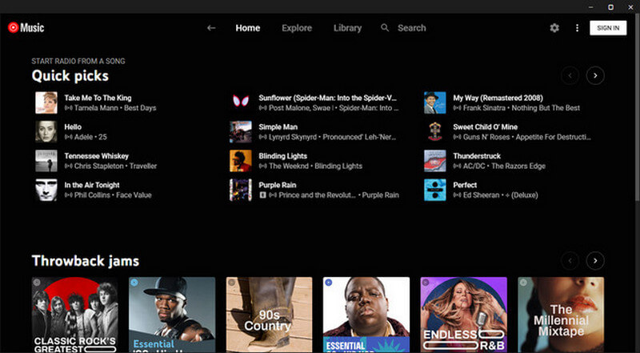Screen dimensions: 640x353
Task: Click the Frank Sinatra artist link
Action: coord(485,108)
